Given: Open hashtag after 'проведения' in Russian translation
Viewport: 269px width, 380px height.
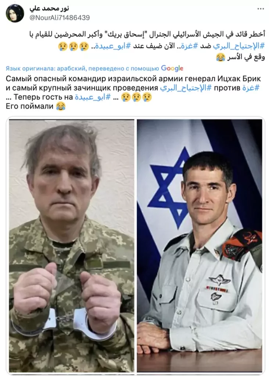Looking at the screenshot, I should click(x=186, y=88).
